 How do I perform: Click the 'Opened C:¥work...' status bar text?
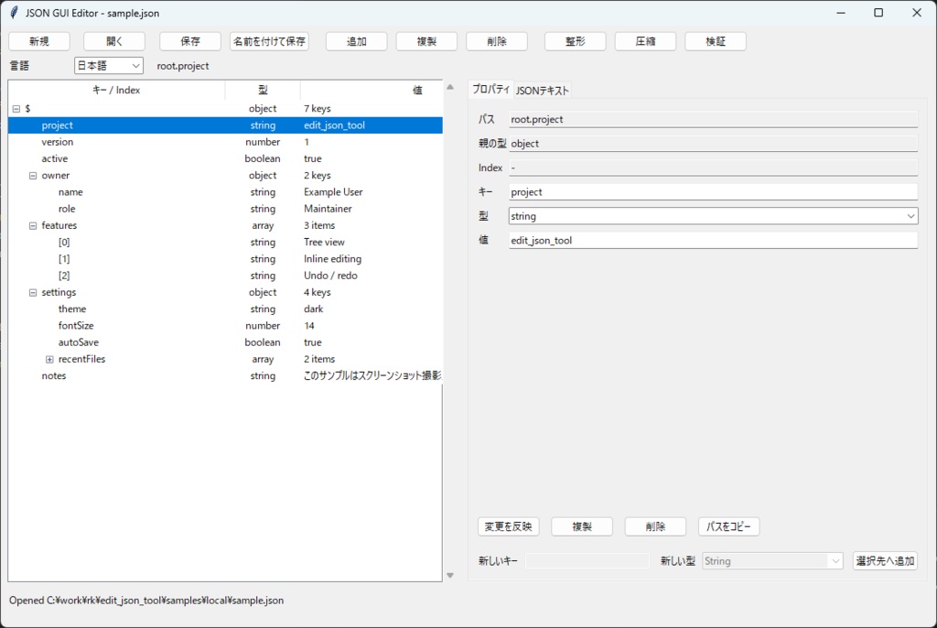(146, 601)
